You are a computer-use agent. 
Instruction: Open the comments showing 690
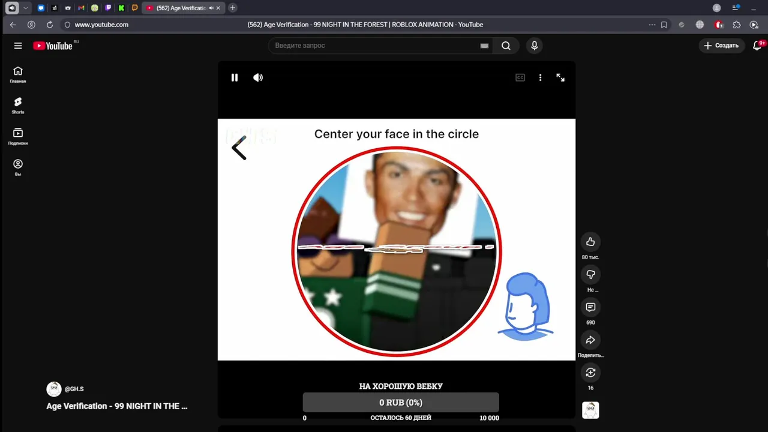pos(590,307)
